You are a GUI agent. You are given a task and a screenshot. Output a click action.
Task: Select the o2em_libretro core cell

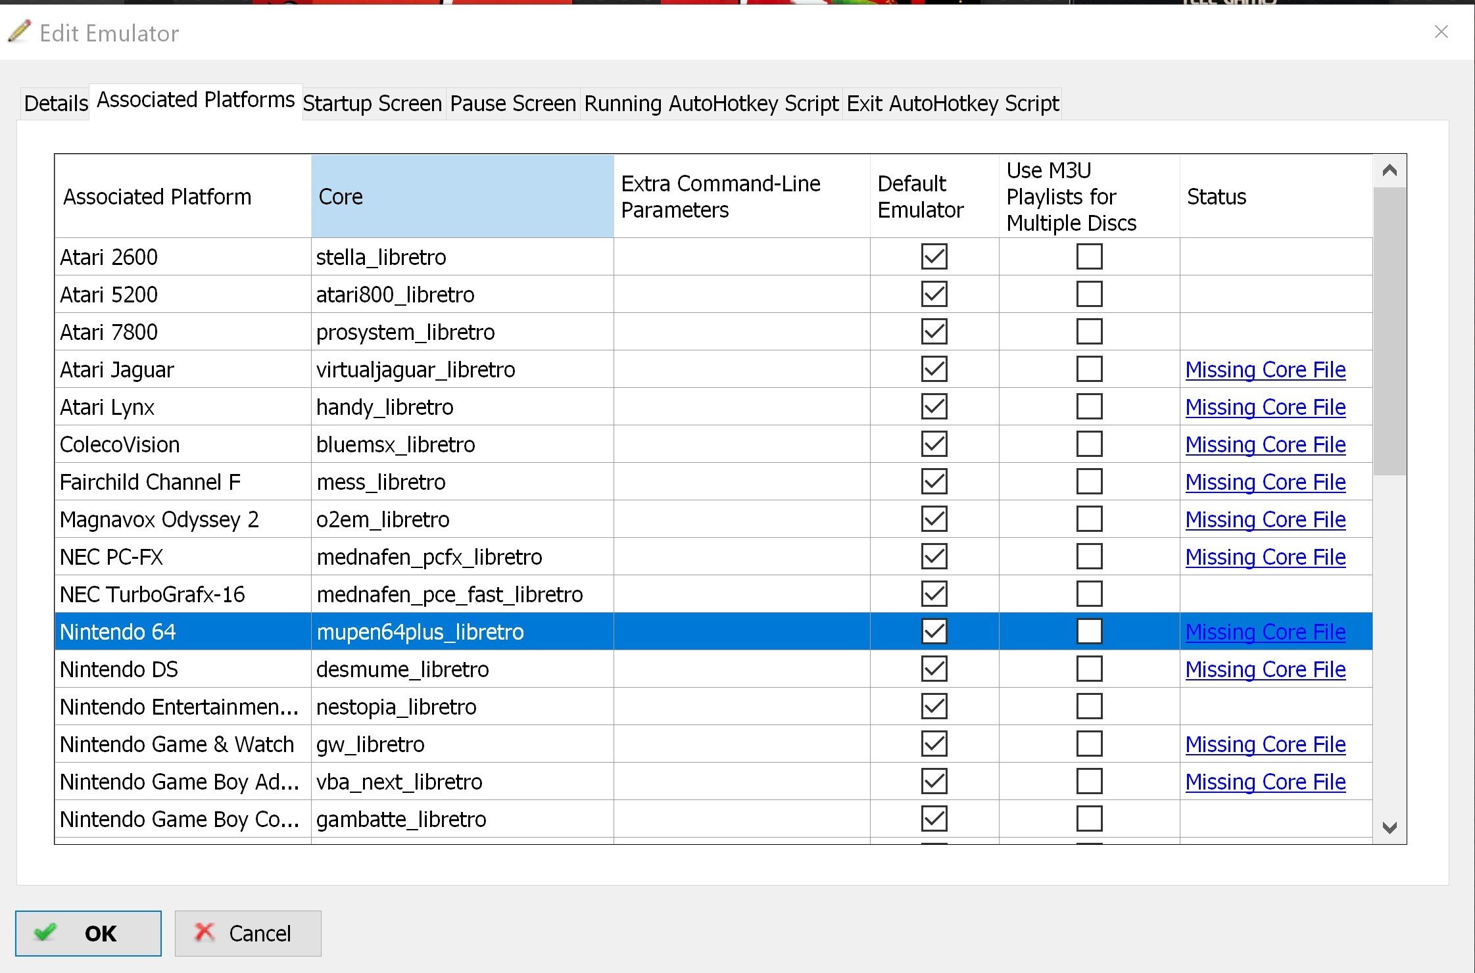pos(462,519)
